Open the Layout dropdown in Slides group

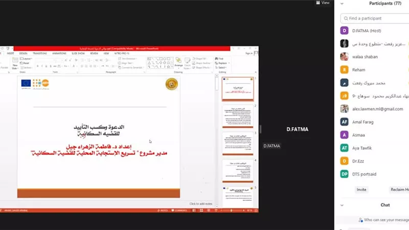point(26,59)
